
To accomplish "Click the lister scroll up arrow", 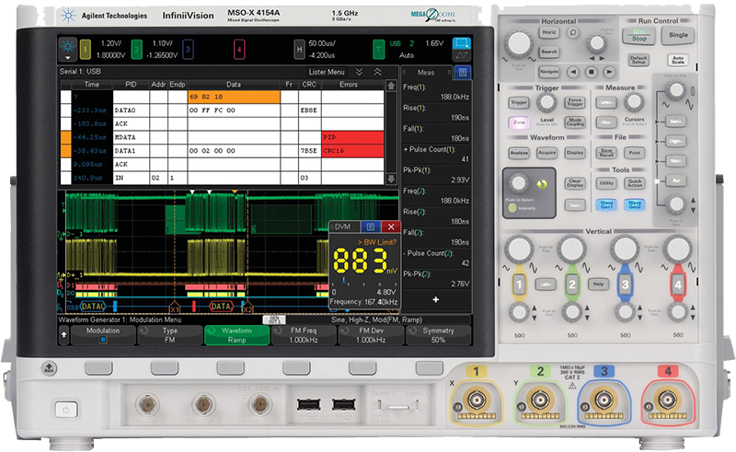I will [390, 86].
